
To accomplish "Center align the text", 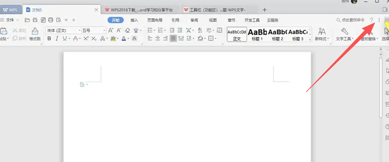I will click(158, 38).
